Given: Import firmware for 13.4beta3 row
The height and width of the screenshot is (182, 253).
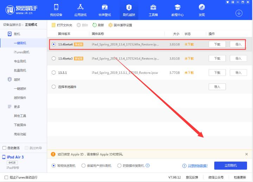Looking at the screenshot, I should (x=238, y=58).
